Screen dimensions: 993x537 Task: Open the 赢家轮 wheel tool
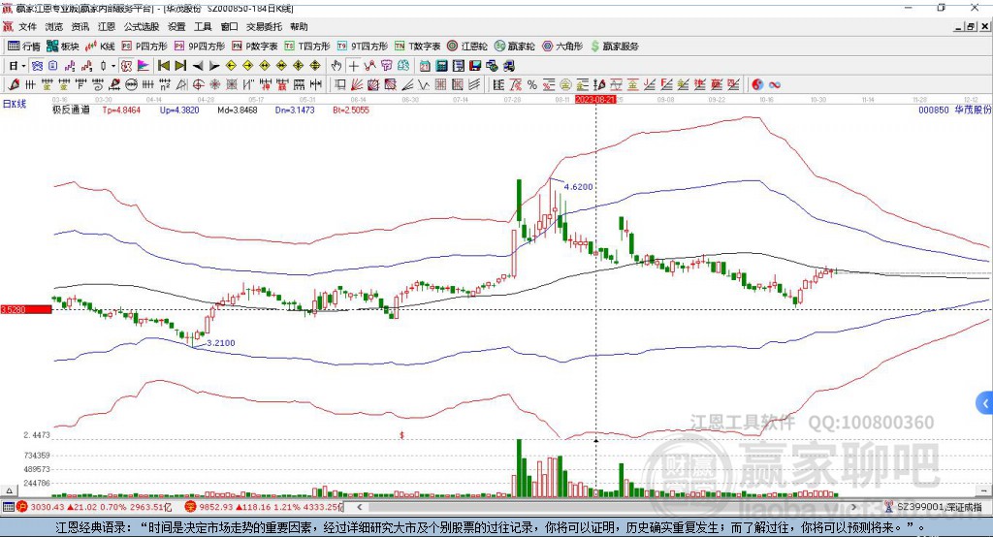point(514,47)
